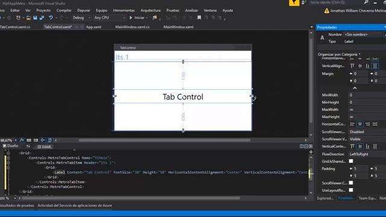386x217 pixels.
Task: Set HorizontalContentAlignment to Left
Action: [352, 124]
